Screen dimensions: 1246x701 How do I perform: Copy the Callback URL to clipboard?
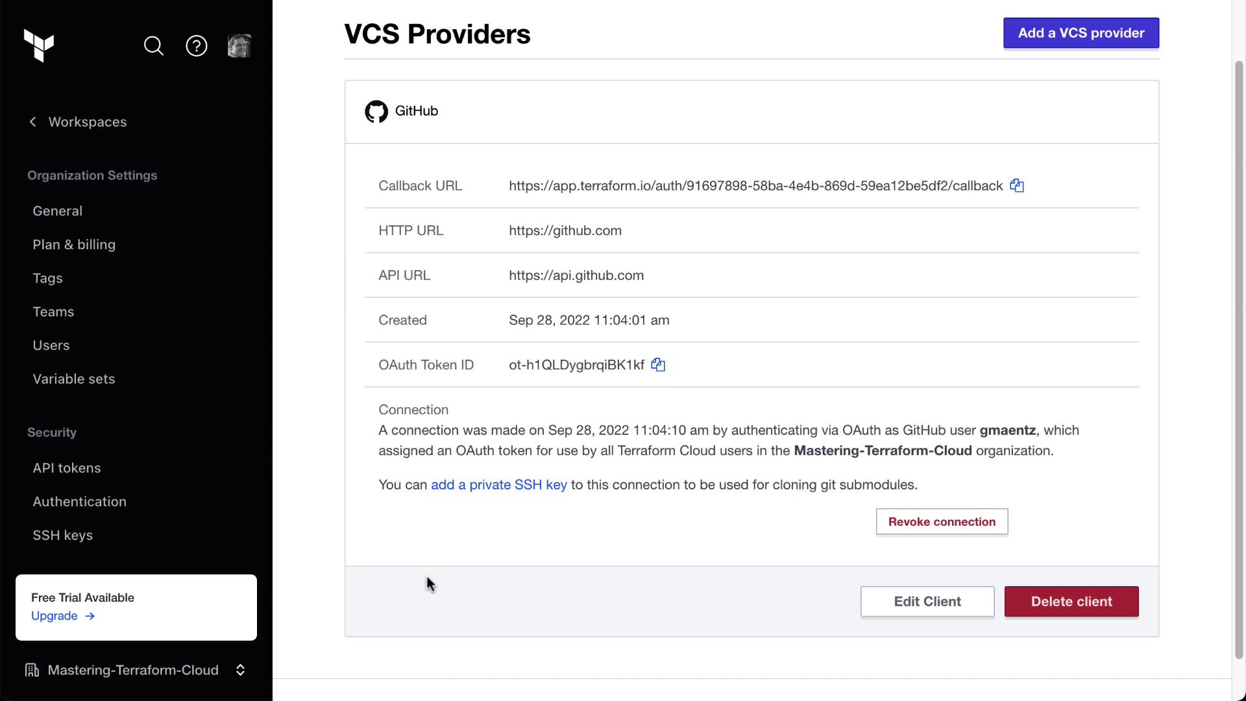[1017, 186]
